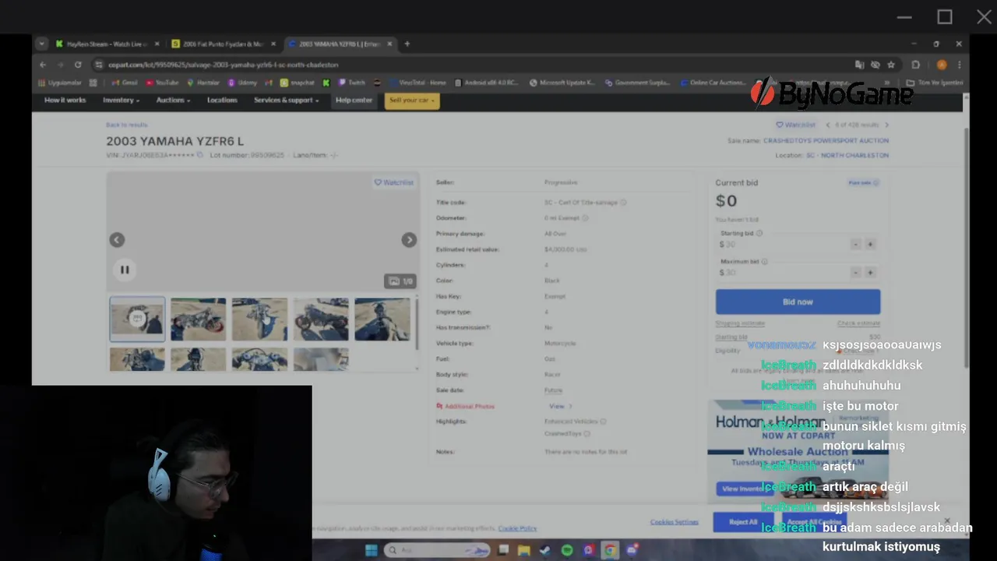Open the tab search dropdown arrow
997x561 pixels.
41,44
